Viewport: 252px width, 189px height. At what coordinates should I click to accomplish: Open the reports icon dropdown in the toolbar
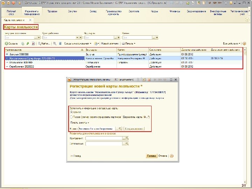tap(96, 43)
